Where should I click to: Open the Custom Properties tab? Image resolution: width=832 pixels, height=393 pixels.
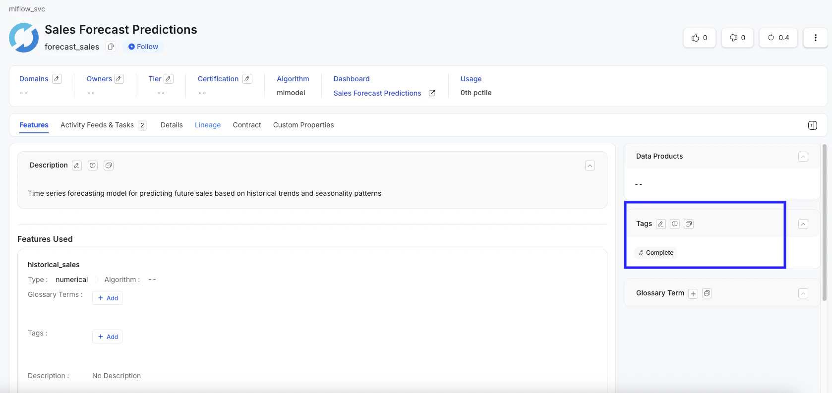coord(303,125)
